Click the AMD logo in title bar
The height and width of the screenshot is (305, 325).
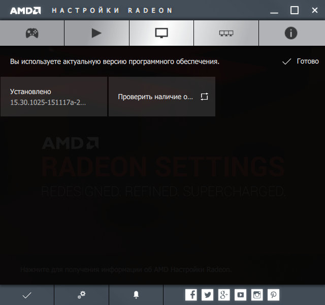click(25, 11)
